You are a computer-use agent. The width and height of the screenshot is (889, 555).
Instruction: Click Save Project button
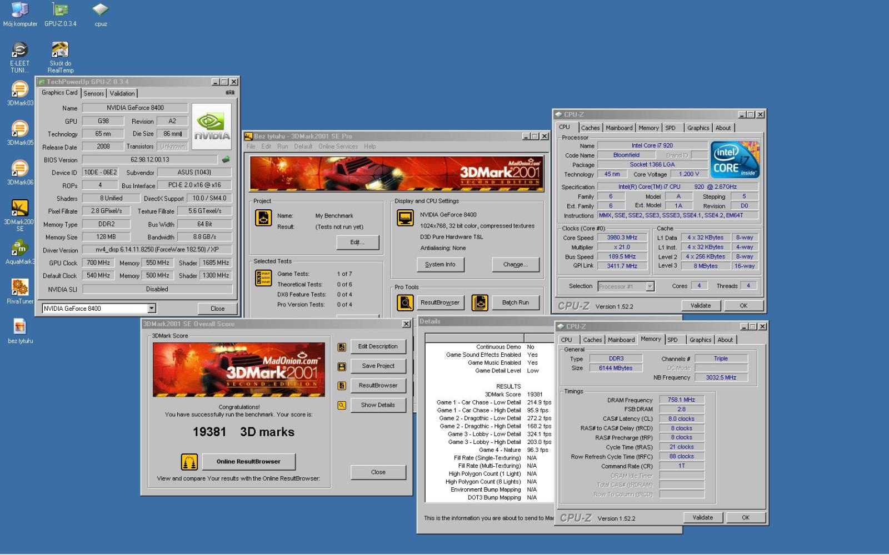pyautogui.click(x=378, y=366)
